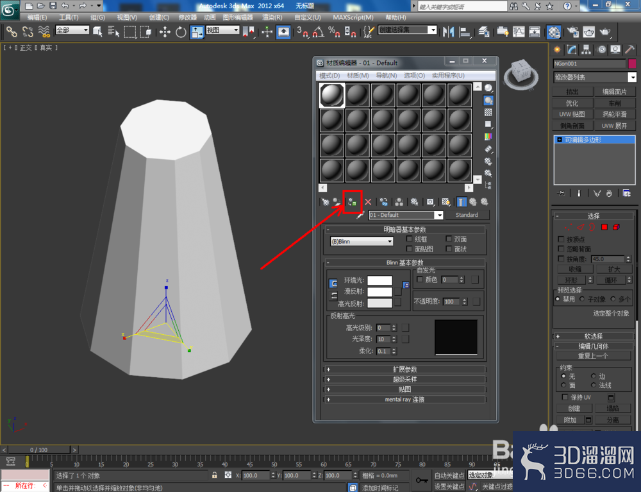The width and height of the screenshot is (641, 492).
Task: Click the UVW 展开 button
Action: pos(615,126)
